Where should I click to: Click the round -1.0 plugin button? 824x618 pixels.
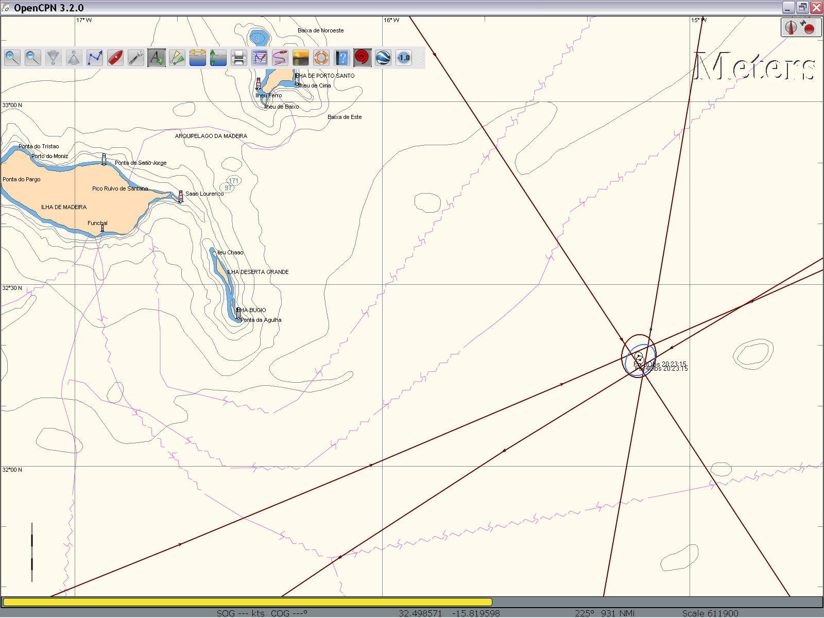[x=404, y=58]
